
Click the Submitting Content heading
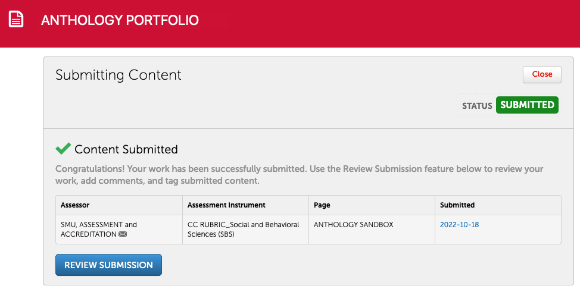pos(119,75)
